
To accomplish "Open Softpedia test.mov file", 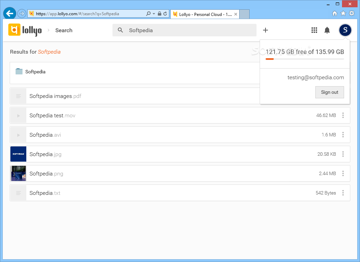I will (x=180, y=115).
